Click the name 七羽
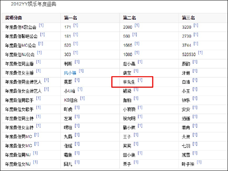Image resolution: width=228 pixels, height=171 pixels. point(186,146)
